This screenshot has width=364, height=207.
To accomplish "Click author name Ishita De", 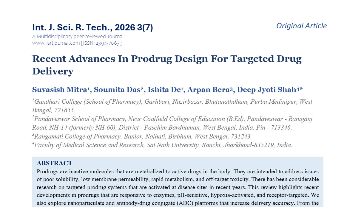I will (x=164, y=90).
